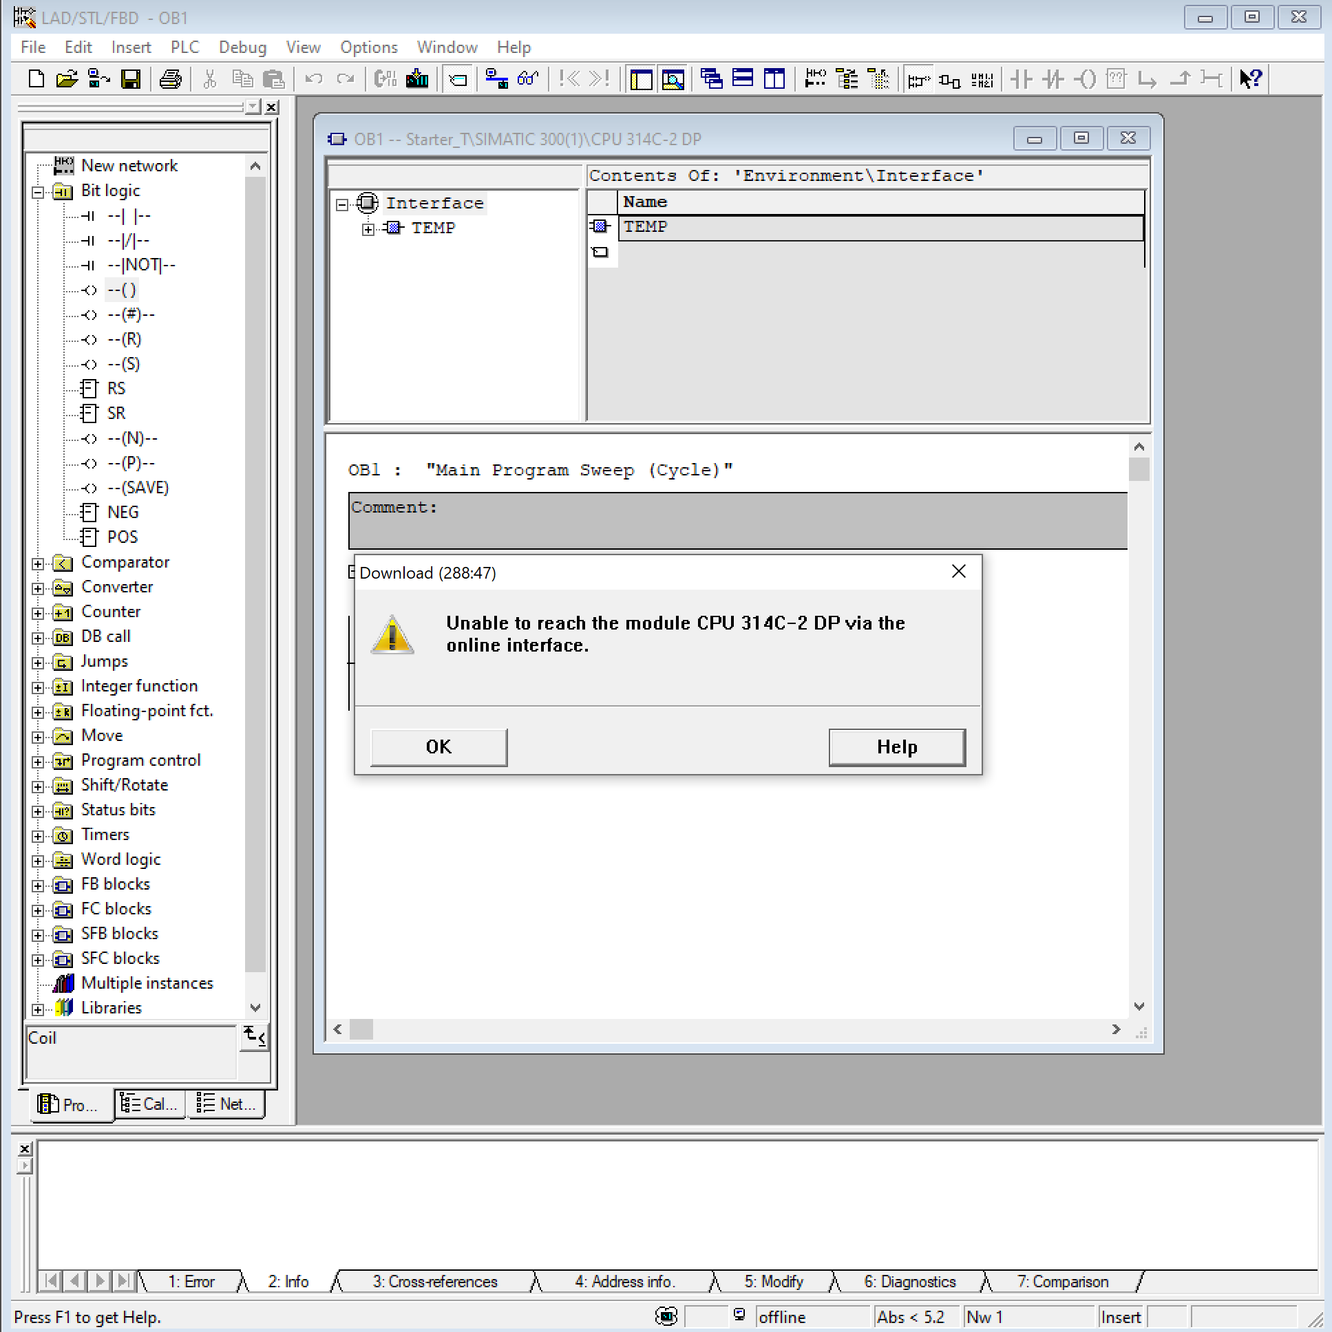The height and width of the screenshot is (1332, 1332).
Task: Click Help in the Download dialog
Action: (x=897, y=746)
